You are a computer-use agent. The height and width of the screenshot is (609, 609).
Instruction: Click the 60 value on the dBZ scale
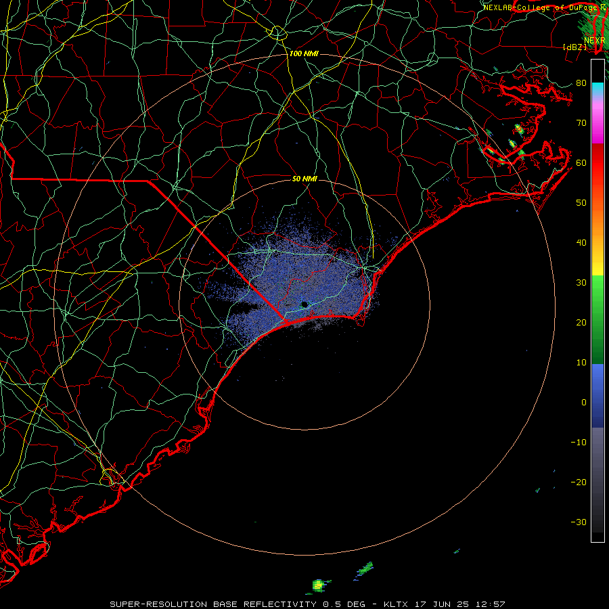click(581, 162)
